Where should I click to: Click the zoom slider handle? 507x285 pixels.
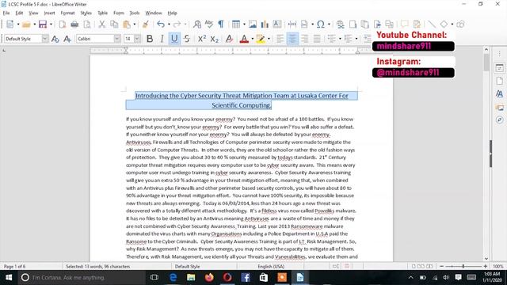[x=463, y=266]
